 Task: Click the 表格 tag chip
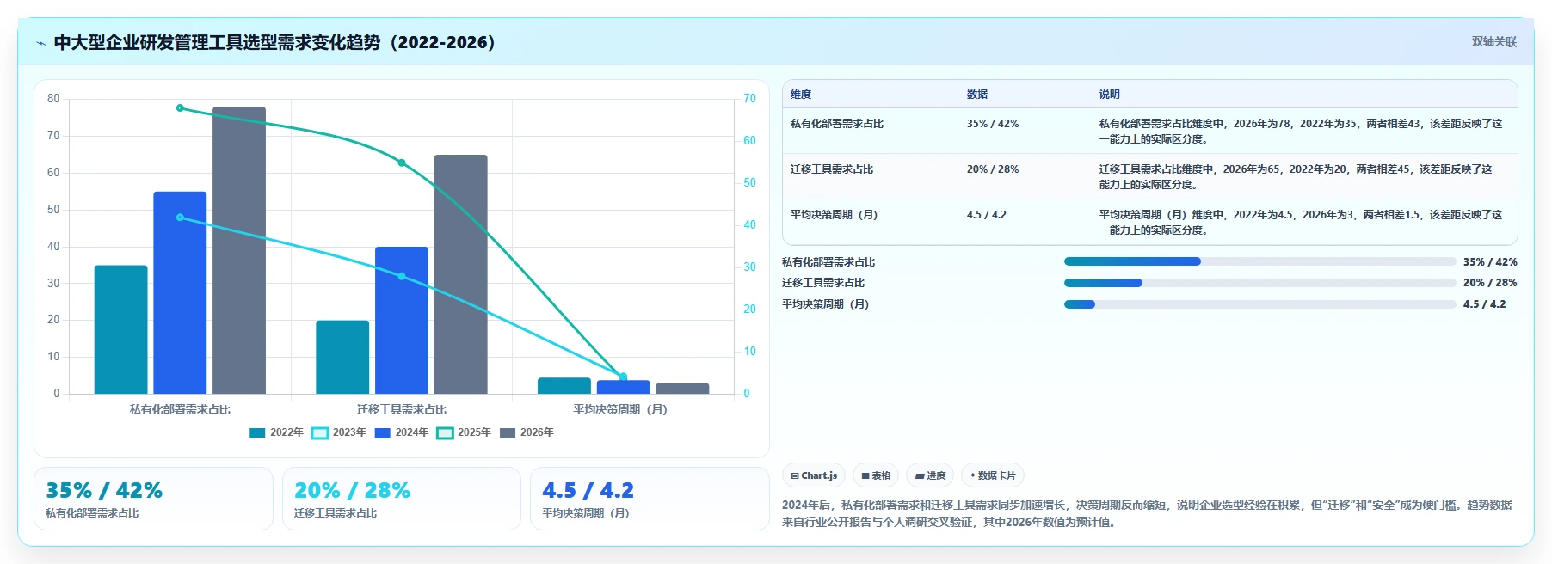pyautogui.click(x=876, y=475)
